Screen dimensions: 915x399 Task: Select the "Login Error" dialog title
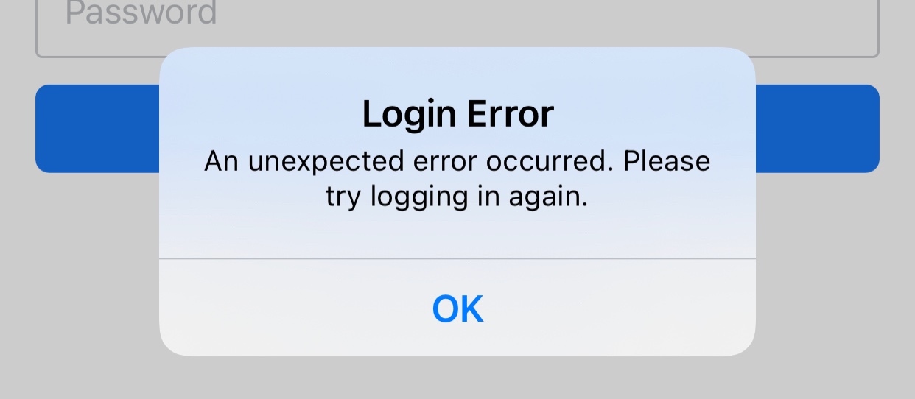(458, 115)
